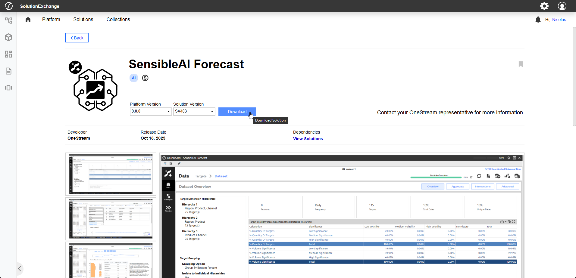Open the Solutions menu
This screenshot has height=278, width=576.
83,20
